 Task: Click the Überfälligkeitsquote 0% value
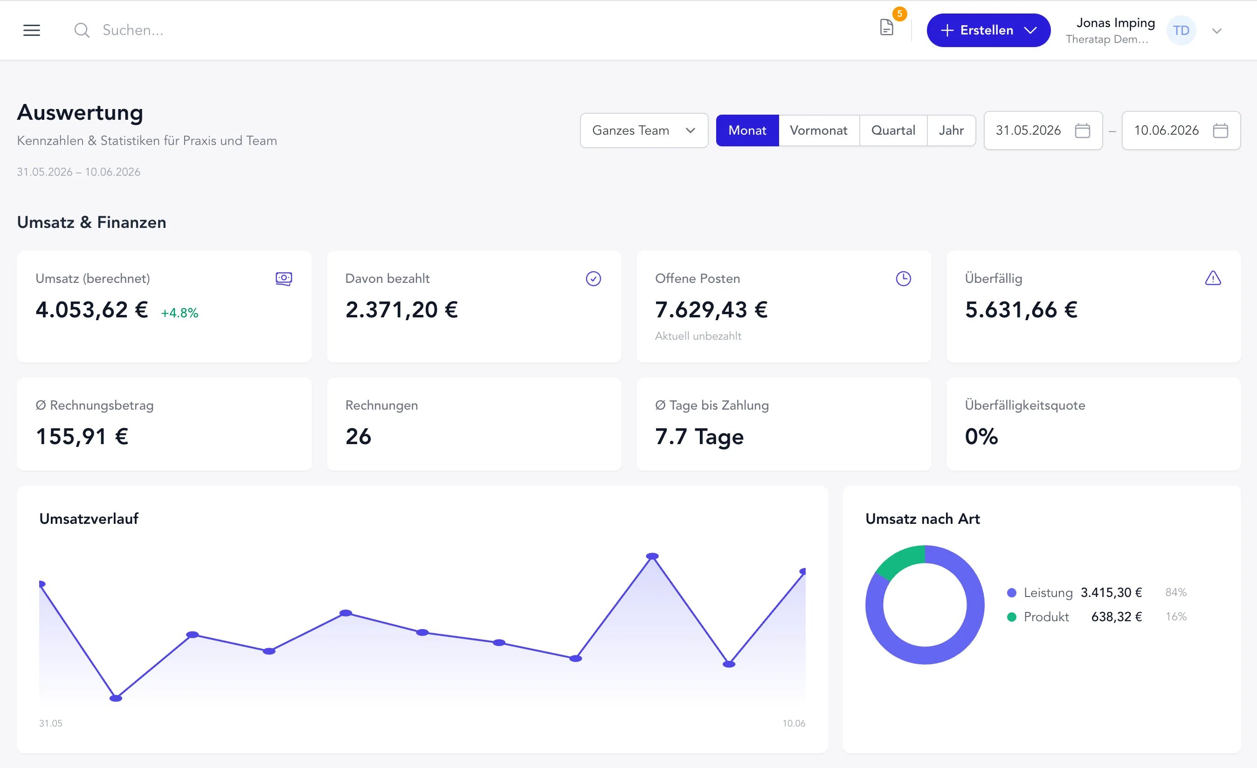981,437
